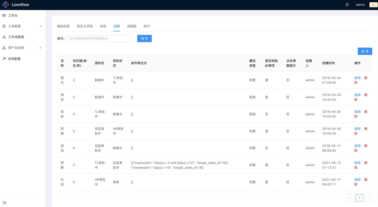
Task: Click the 工单管理 ticket icon in sidebar
Action: point(4,26)
